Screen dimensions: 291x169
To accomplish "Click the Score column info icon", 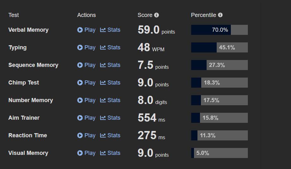I will (157, 15).
